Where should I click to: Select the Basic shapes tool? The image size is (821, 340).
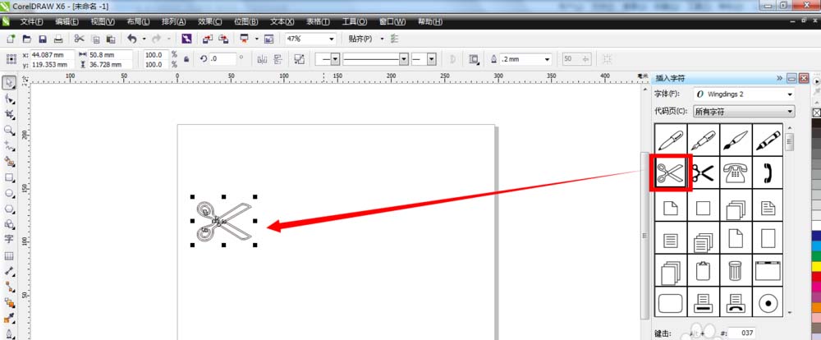9,224
